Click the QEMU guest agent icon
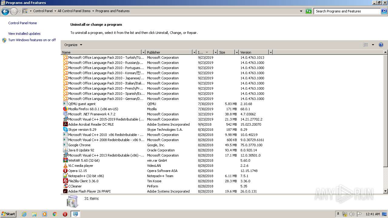This screenshot has width=388, height=218. (65, 104)
